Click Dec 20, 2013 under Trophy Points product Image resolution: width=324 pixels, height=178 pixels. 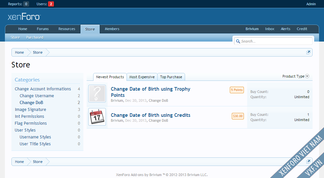136,100
